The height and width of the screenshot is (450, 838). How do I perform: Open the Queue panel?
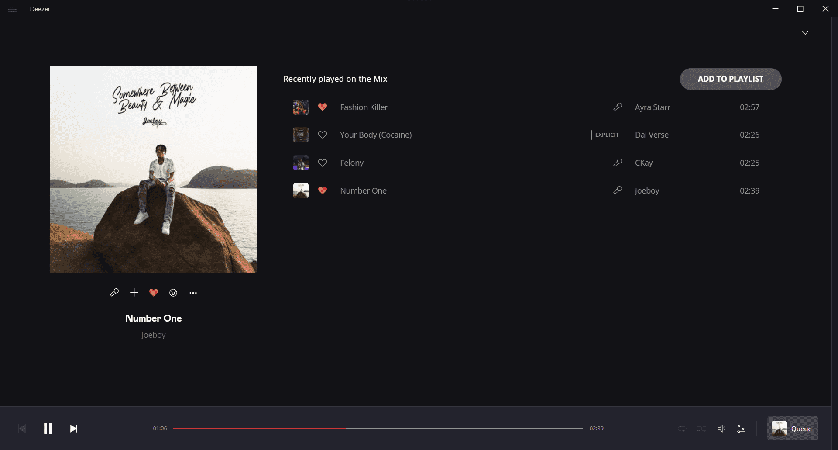coord(793,429)
